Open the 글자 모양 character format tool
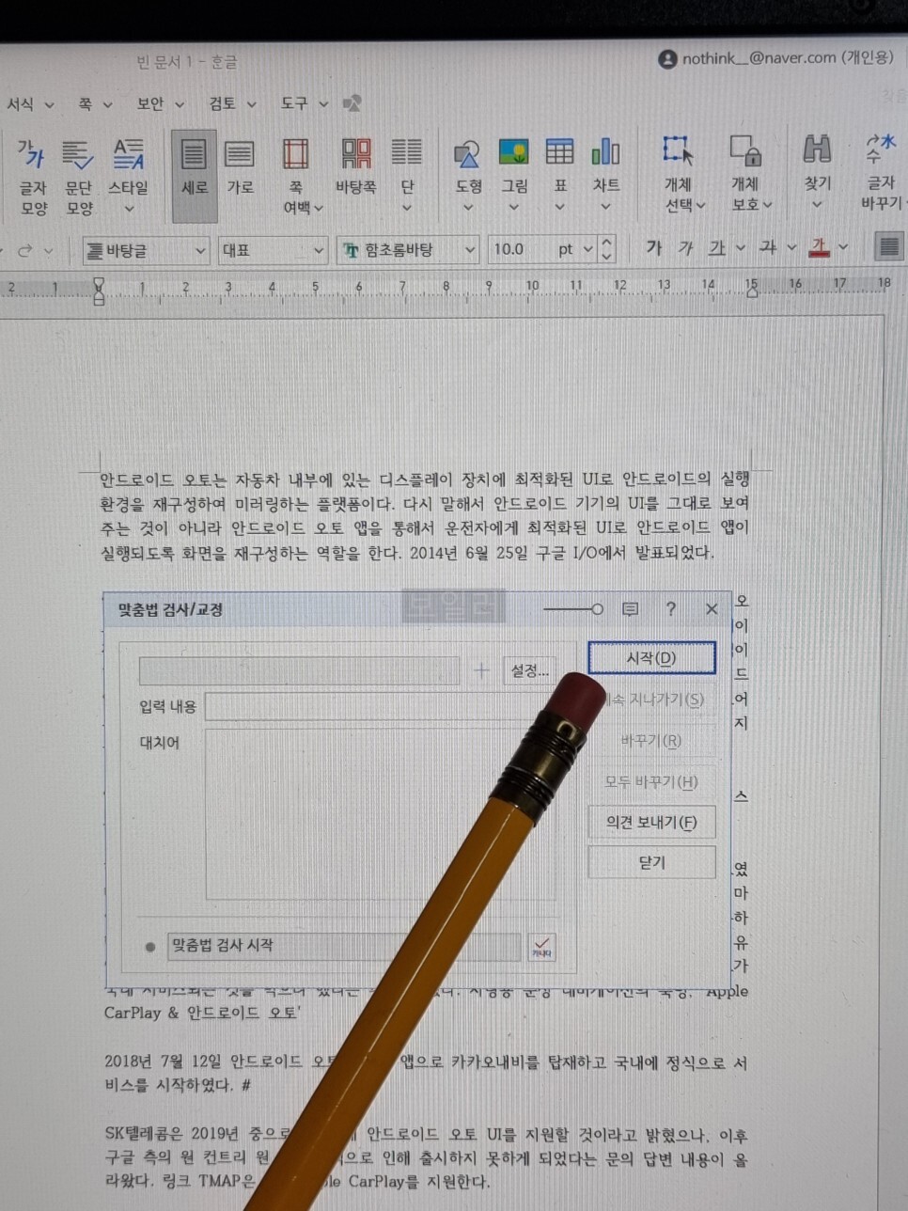Viewport: 908px width, 1211px height. pos(33,176)
